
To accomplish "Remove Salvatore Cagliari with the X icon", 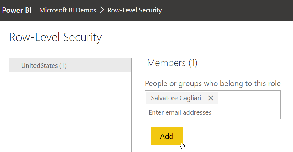I will coord(210,98).
